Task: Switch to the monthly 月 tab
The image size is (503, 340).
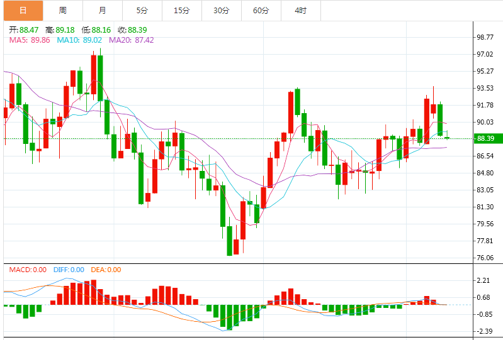Action: [x=103, y=11]
